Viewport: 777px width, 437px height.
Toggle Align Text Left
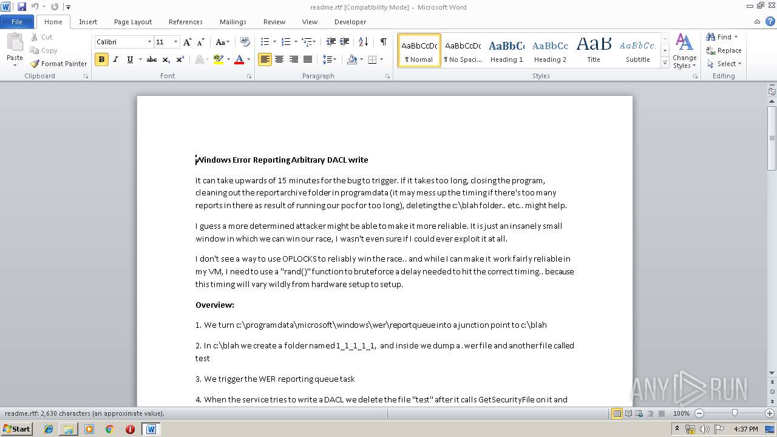pos(265,59)
